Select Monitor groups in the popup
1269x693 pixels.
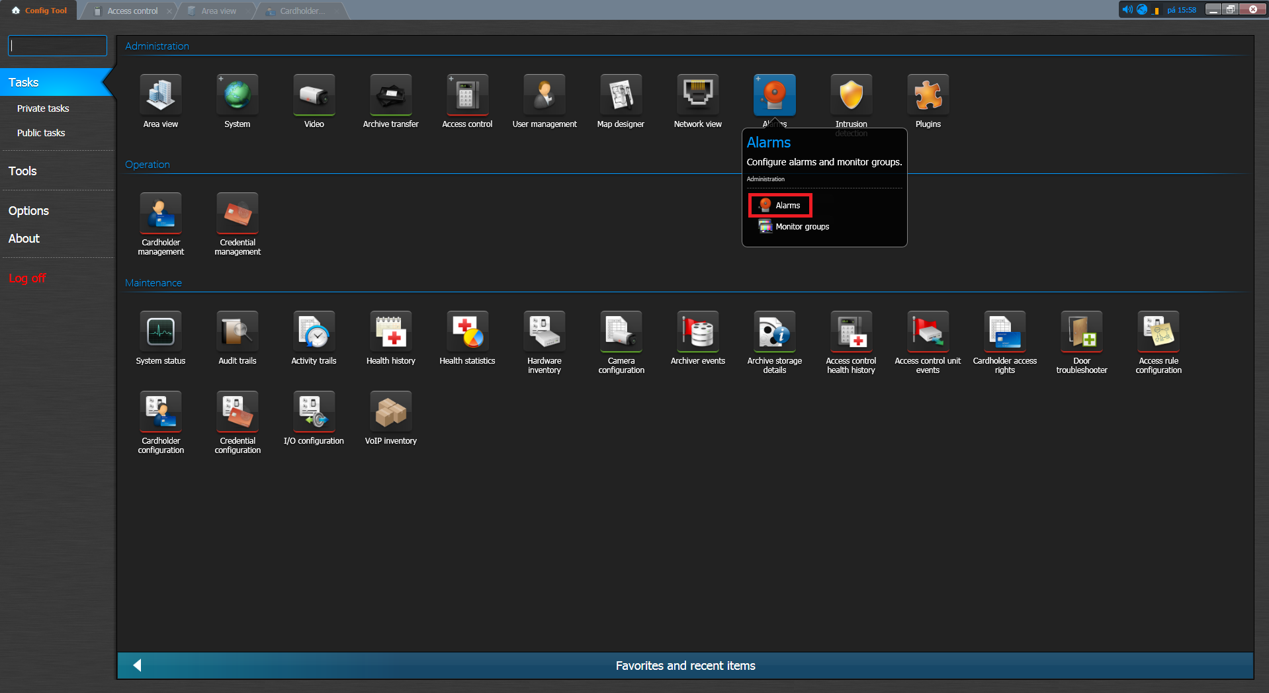tap(801, 227)
